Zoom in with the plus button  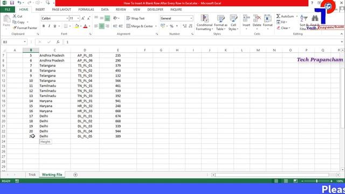[x=332, y=181]
